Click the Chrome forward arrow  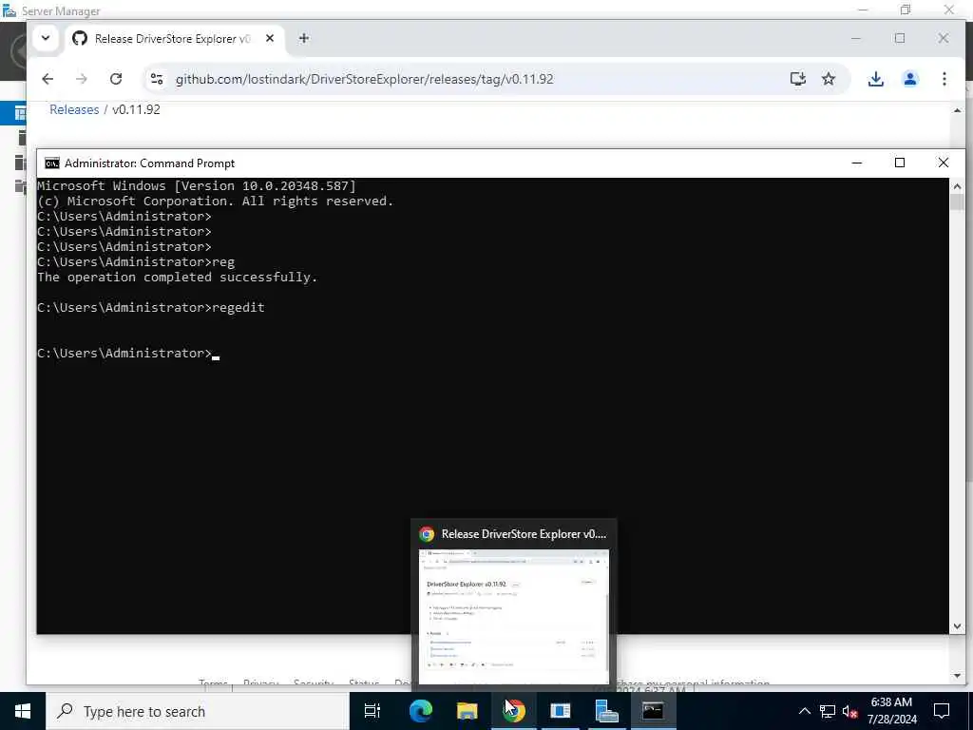(82, 79)
